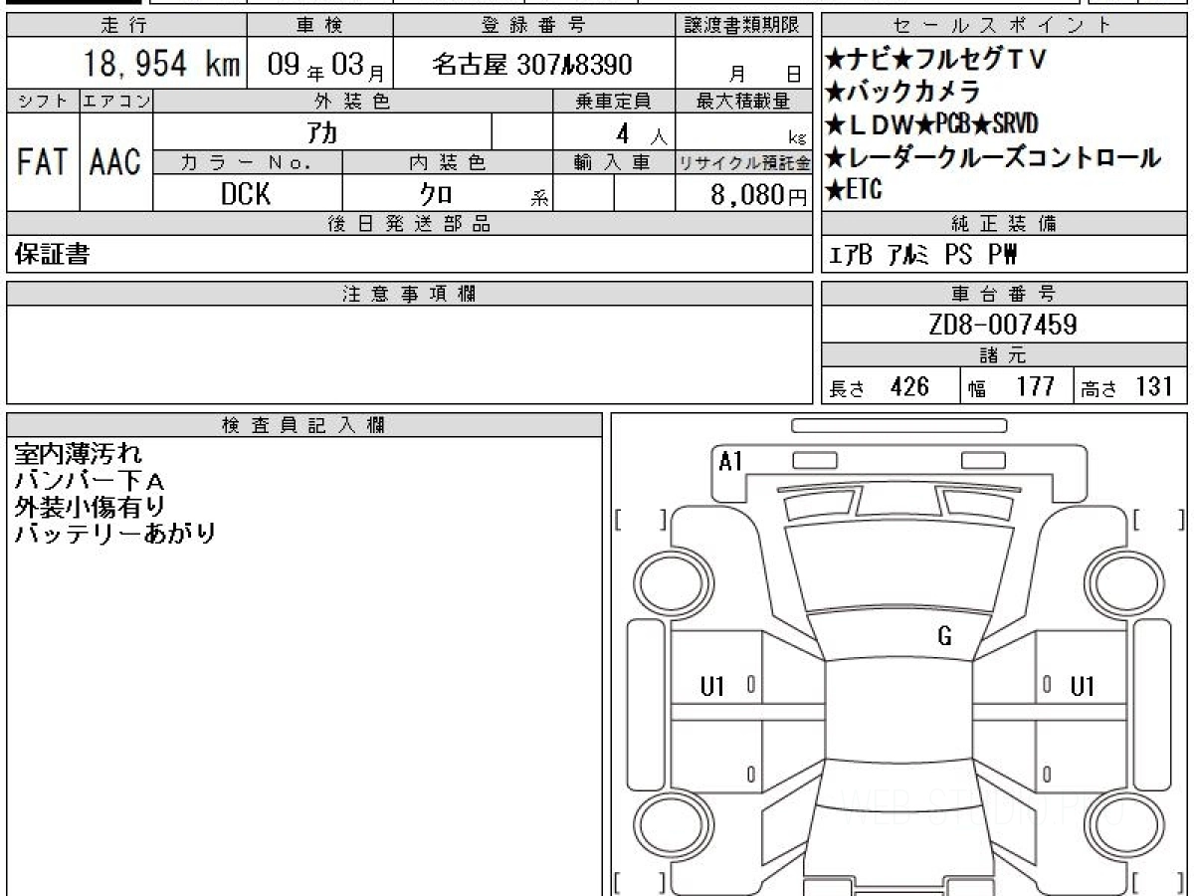The image size is (1194, 896).
Task: Click the 内装色 header cell
Action: coord(448,162)
